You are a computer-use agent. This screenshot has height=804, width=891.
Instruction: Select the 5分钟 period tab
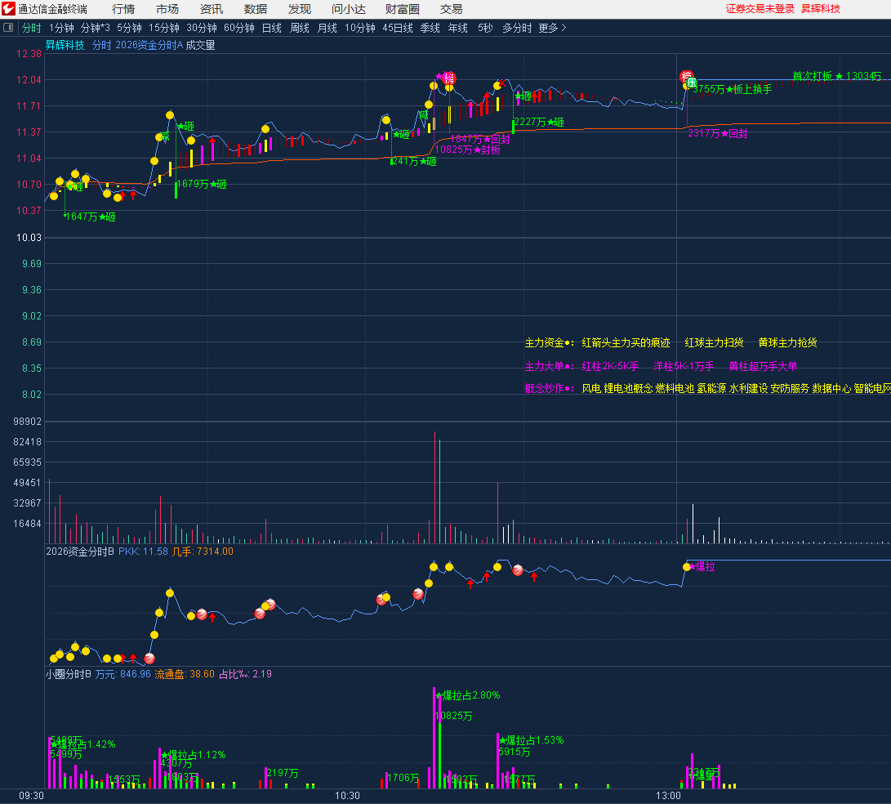[x=129, y=28]
